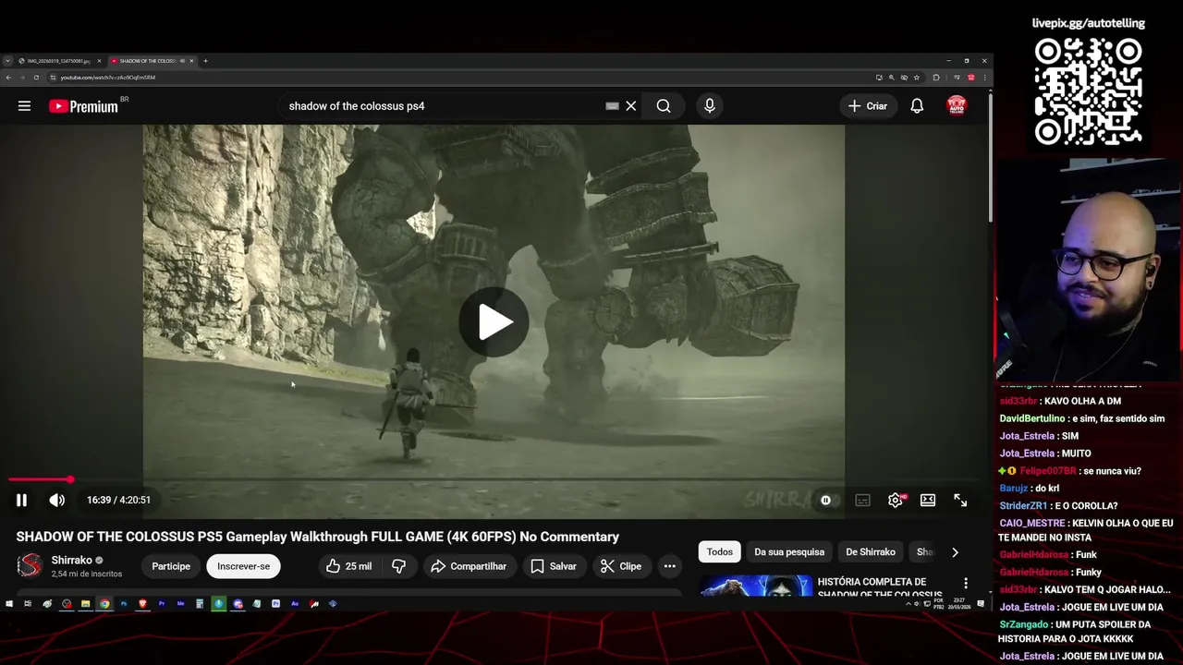This screenshot has width=1183, height=665.
Task: Open Media Encoder from the taskbar
Action: click(180, 604)
